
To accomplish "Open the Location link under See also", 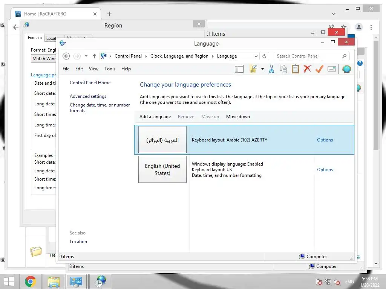I will point(78,242).
